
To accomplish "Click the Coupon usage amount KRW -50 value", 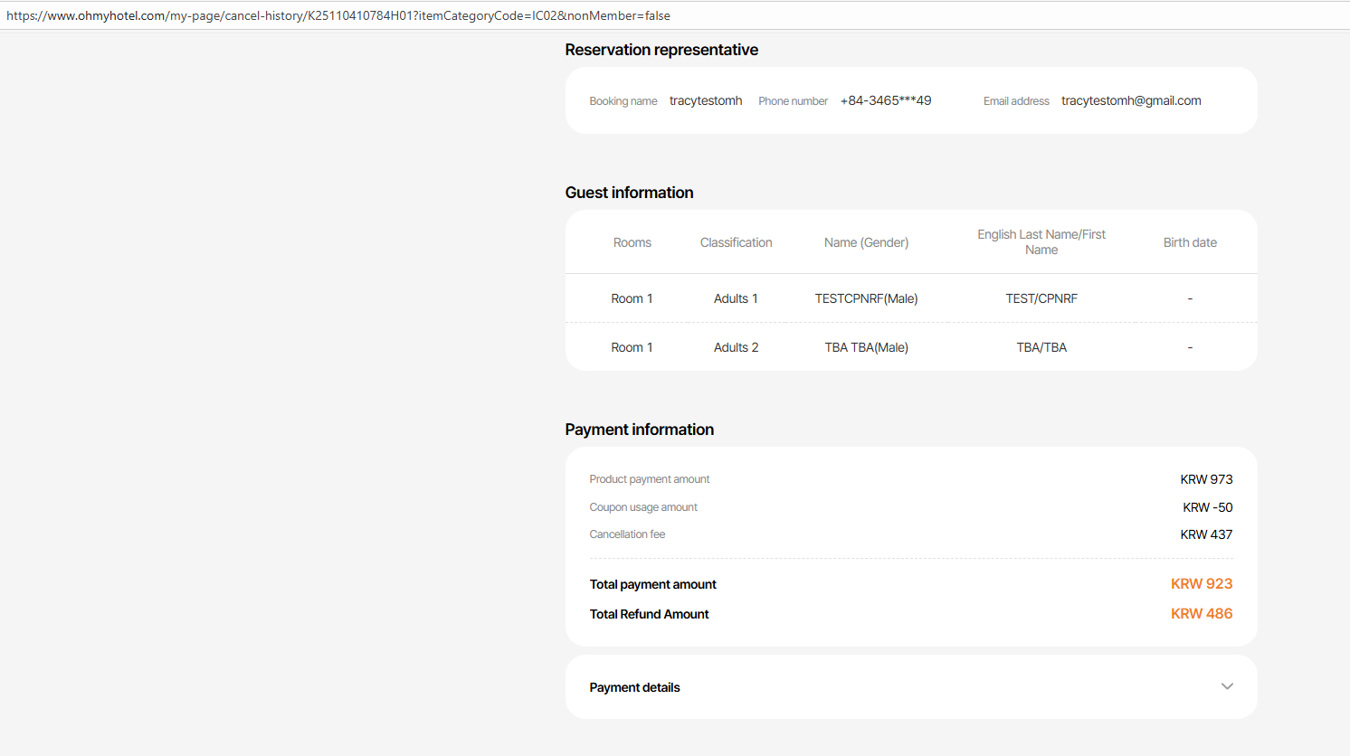I will pos(1207,507).
